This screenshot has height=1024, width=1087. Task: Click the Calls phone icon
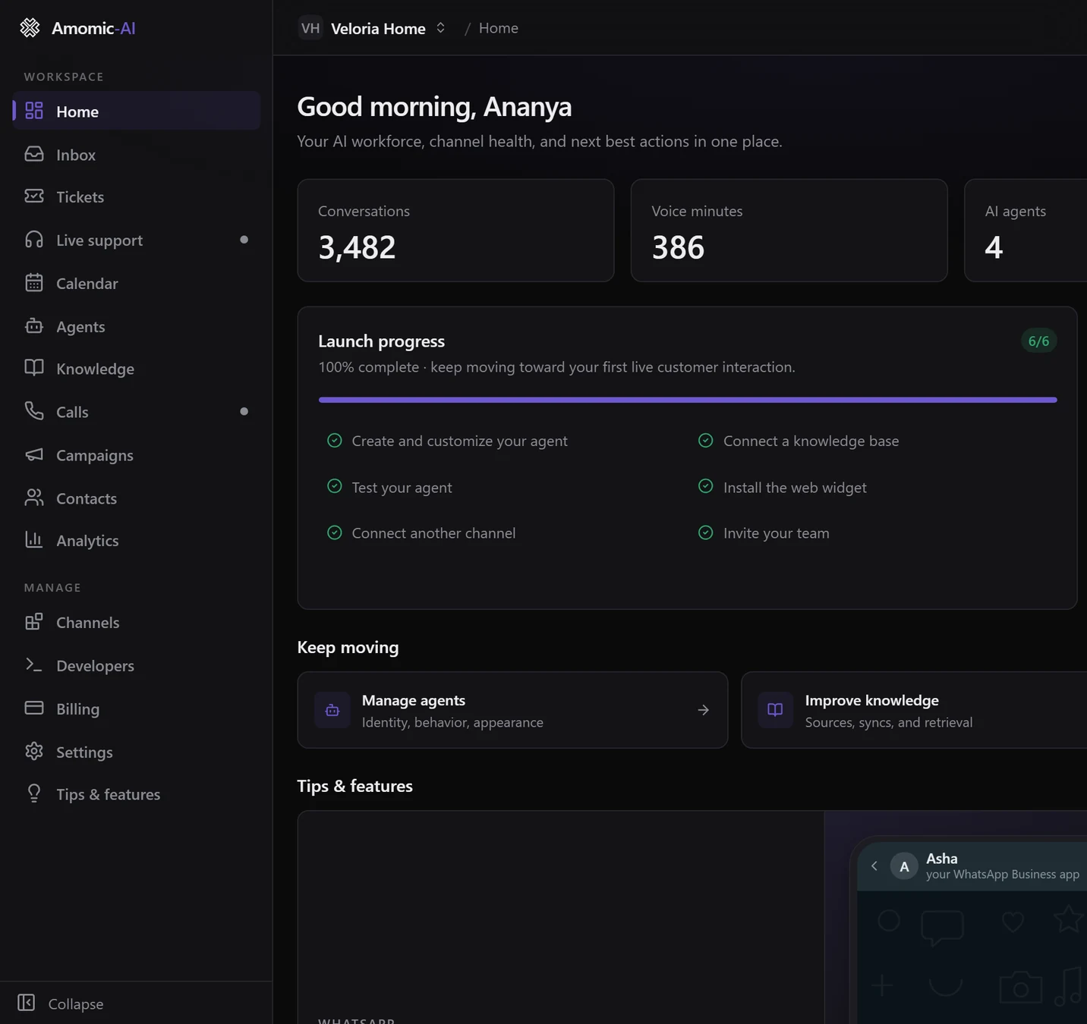(x=34, y=411)
